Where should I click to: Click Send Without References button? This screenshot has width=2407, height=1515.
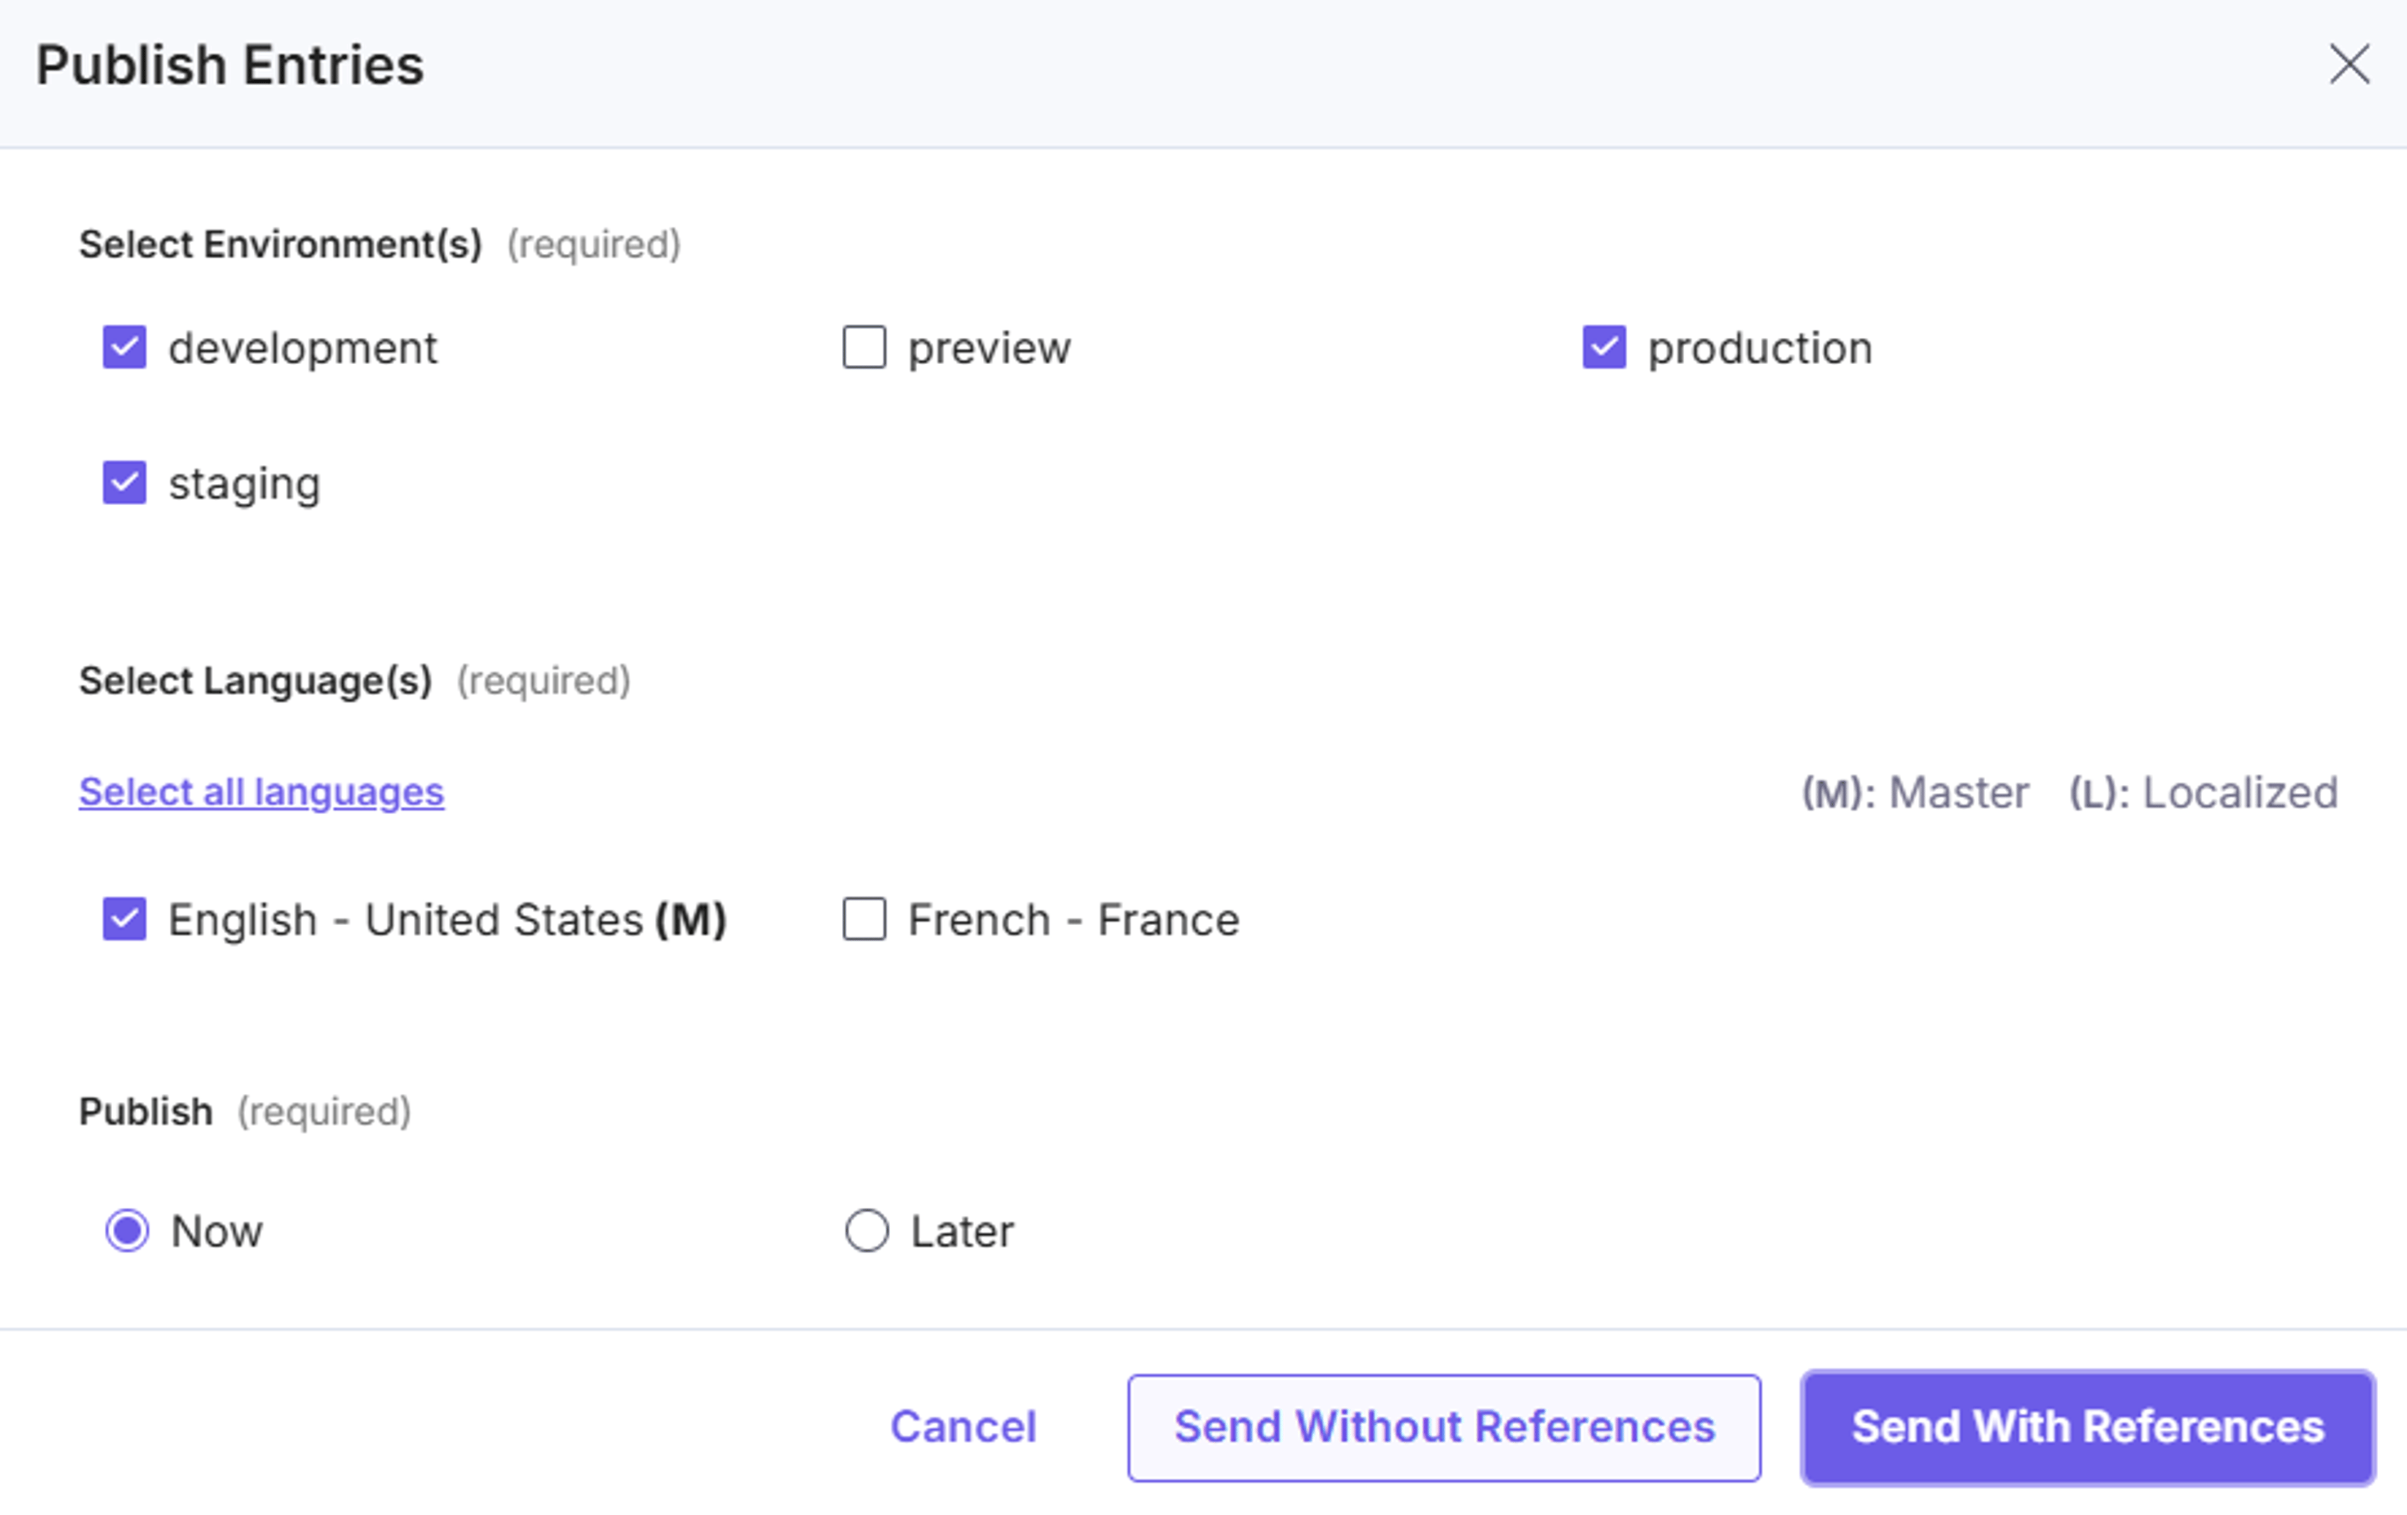pos(1444,1428)
